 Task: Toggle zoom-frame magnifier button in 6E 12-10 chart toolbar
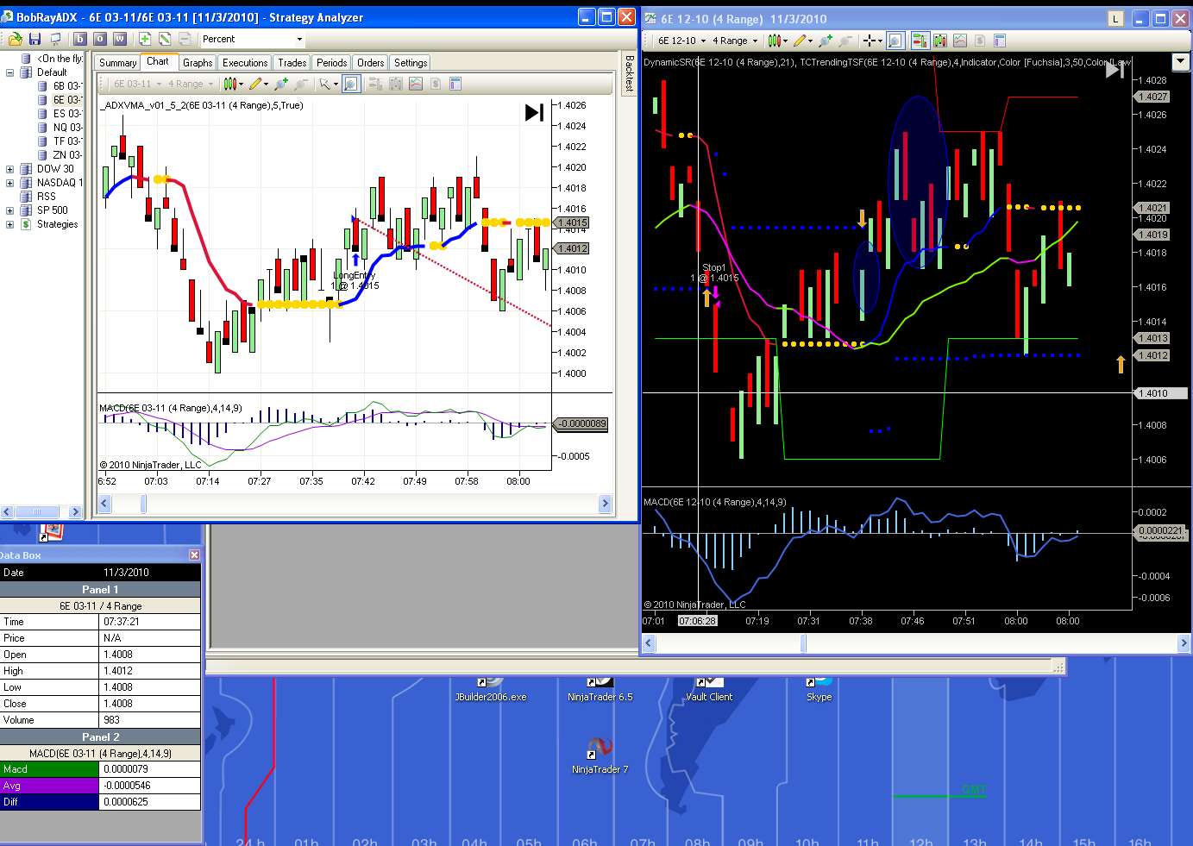pyautogui.click(x=895, y=41)
